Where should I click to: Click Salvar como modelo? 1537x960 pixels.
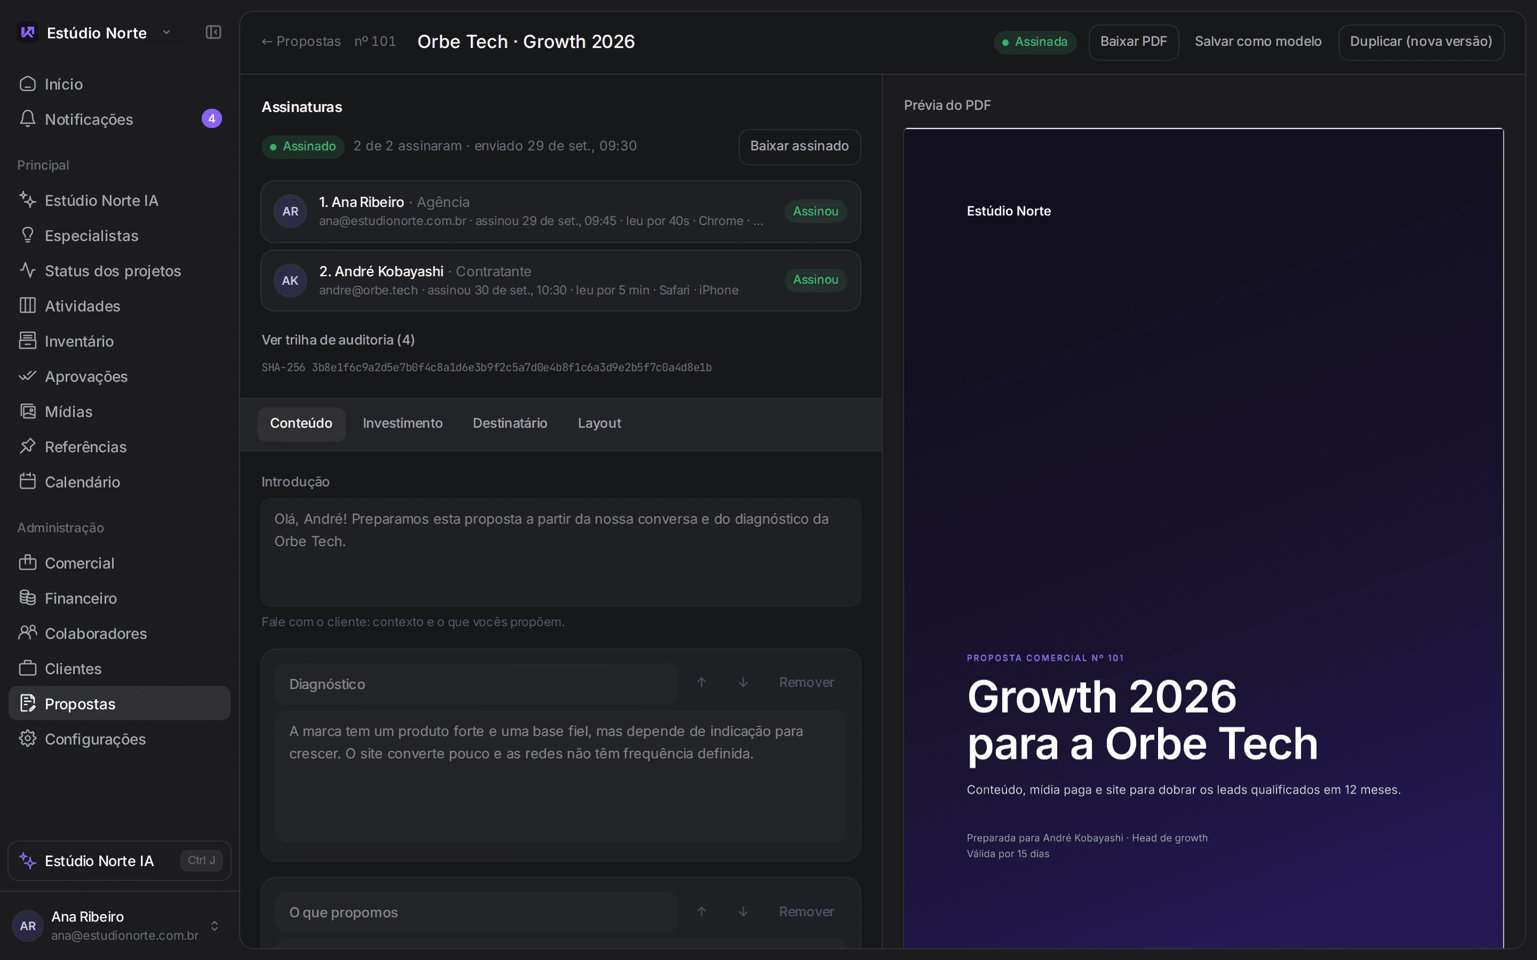[x=1258, y=42]
